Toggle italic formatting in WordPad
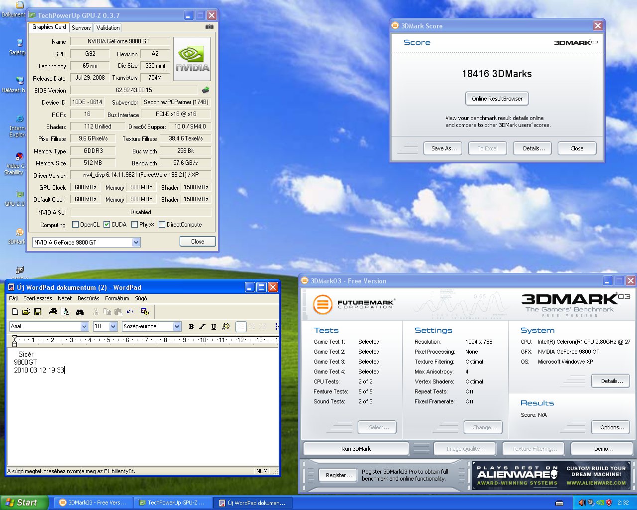 (202, 327)
